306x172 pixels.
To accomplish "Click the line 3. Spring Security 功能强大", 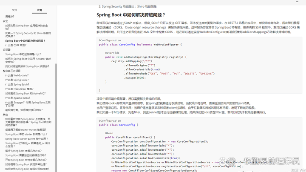I will coord(127,6).
